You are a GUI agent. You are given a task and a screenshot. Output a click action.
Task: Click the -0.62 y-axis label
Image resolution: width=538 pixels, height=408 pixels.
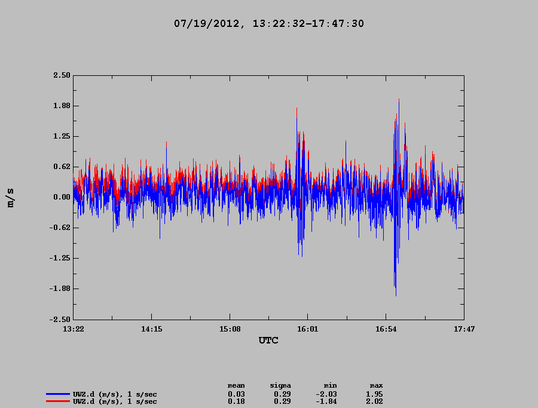coord(60,228)
